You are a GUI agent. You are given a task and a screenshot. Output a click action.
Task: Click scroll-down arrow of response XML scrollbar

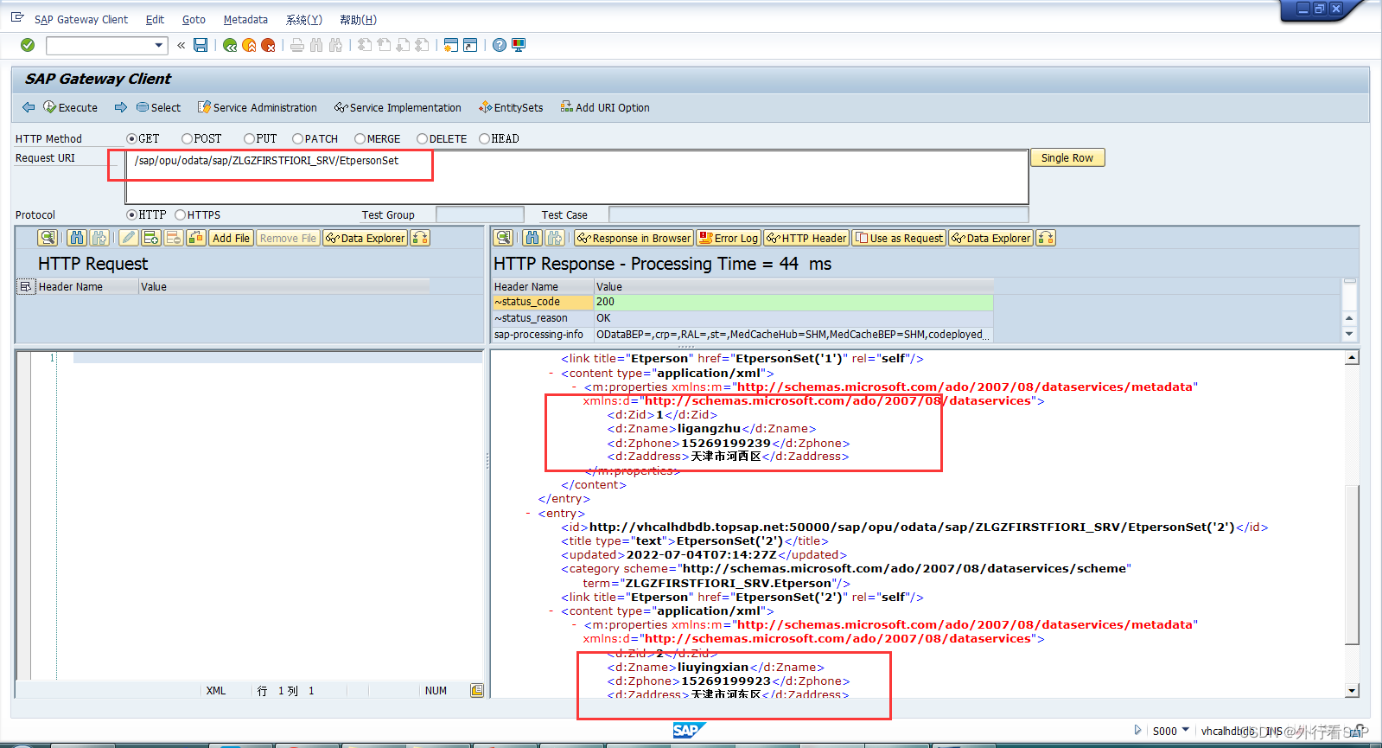click(x=1352, y=690)
